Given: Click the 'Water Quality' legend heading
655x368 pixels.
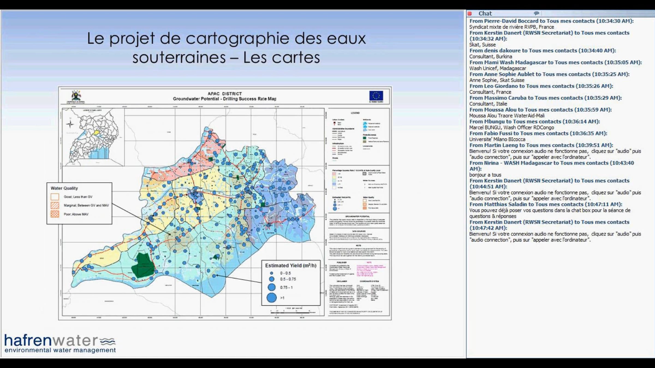Looking at the screenshot, I should pyautogui.click(x=64, y=188).
